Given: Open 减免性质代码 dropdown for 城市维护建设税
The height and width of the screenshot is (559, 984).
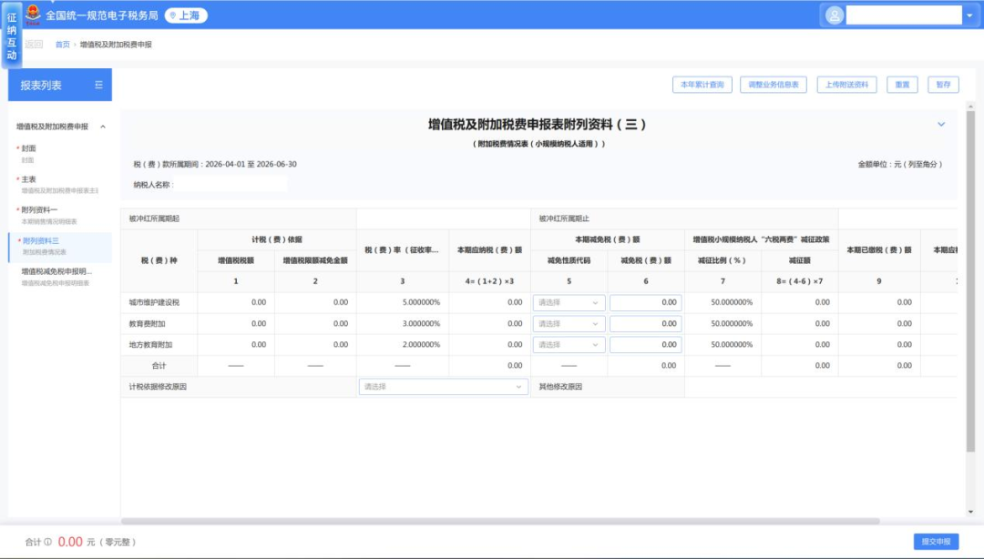Looking at the screenshot, I should [x=569, y=302].
